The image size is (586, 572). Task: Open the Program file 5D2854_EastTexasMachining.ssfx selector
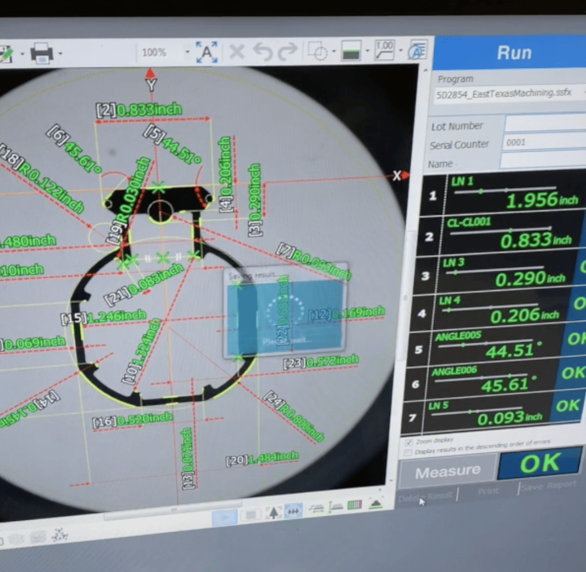click(509, 93)
